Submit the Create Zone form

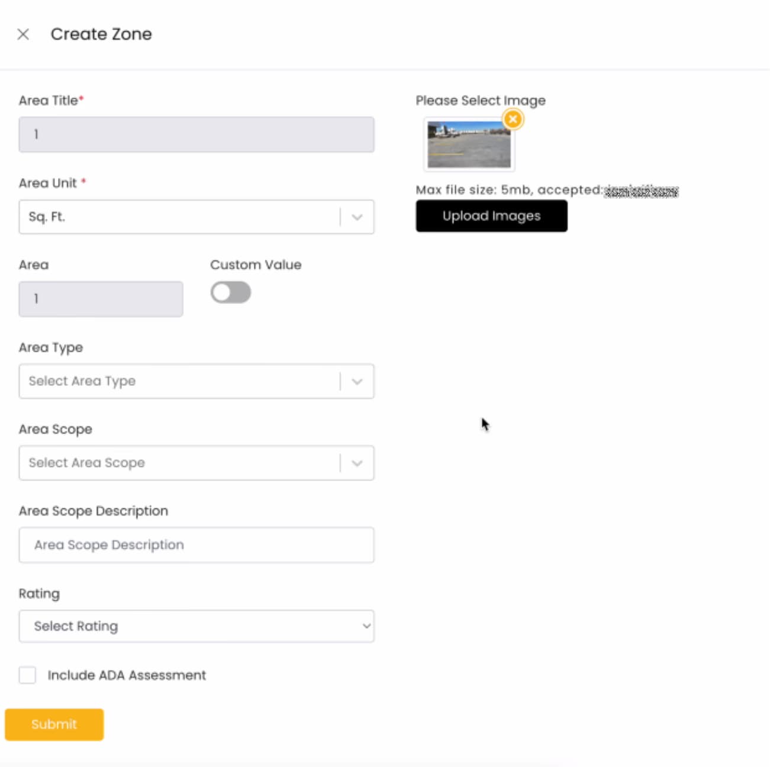tap(54, 724)
